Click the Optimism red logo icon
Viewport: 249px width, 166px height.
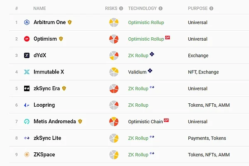tap(27, 39)
